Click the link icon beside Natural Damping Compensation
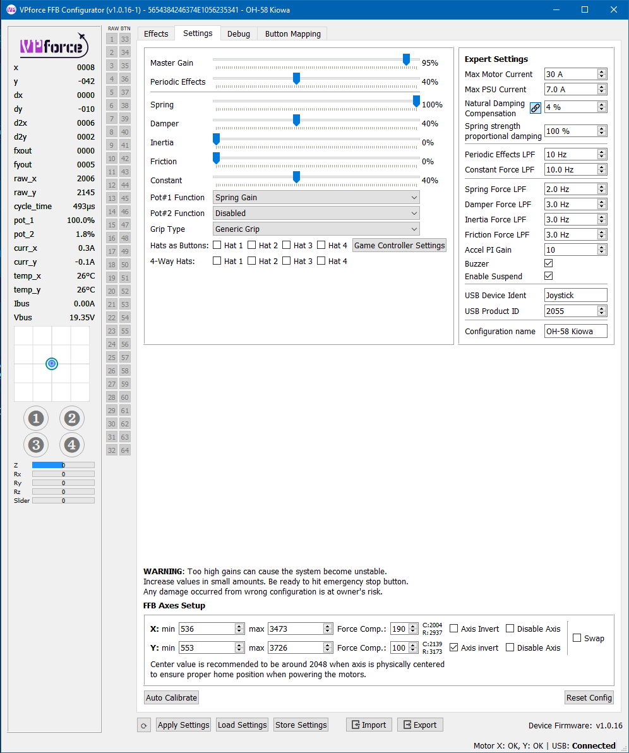The height and width of the screenshot is (753, 629). [536, 107]
